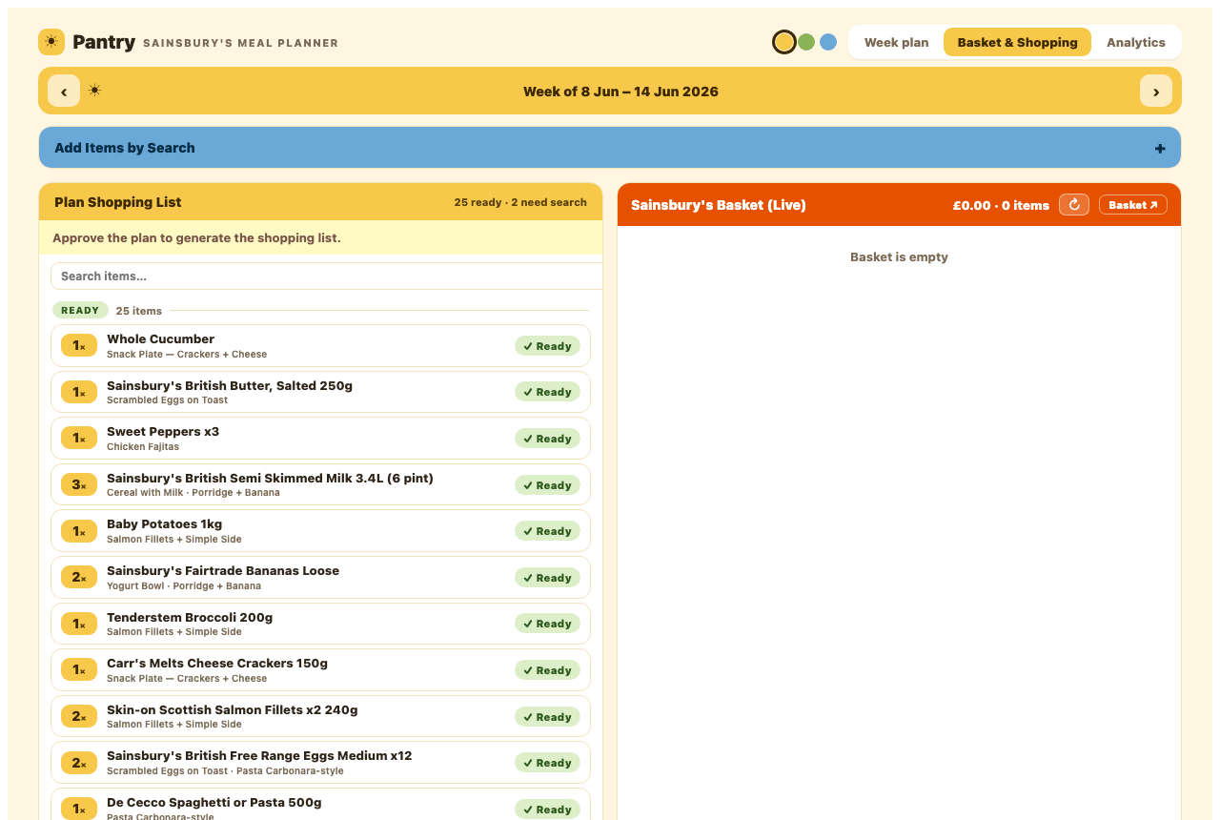
Task: Click the sun icon in week bar
Action: (94, 91)
